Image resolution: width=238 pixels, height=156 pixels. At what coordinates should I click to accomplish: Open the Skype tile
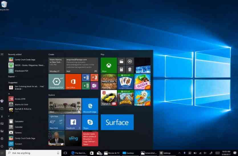click(x=90, y=122)
